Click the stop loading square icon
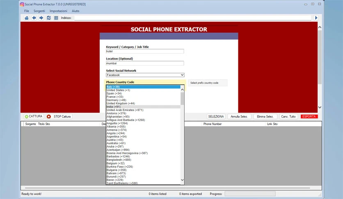The height and width of the screenshot is (199, 343). tap(56, 18)
